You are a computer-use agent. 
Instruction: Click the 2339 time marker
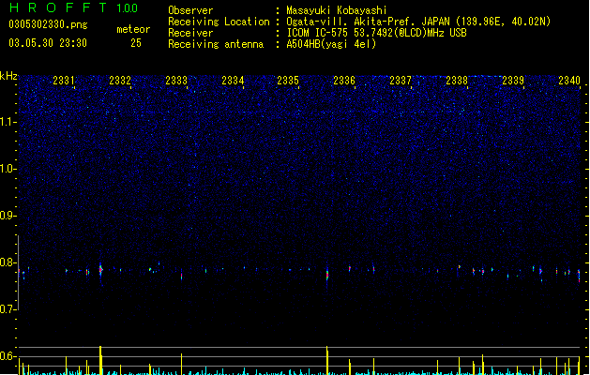pos(513,81)
